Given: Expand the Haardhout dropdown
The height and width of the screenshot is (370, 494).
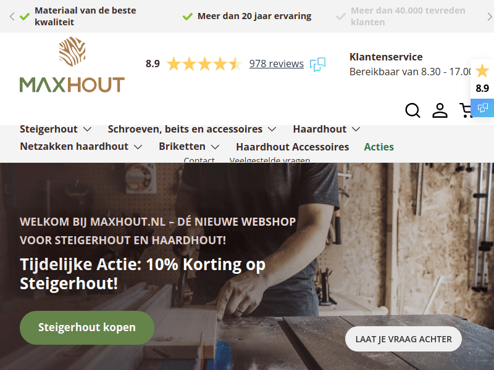Looking at the screenshot, I should coord(356,129).
